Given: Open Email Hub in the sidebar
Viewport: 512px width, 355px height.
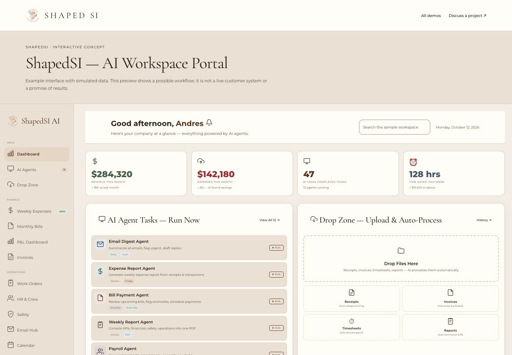Looking at the screenshot, I should coord(37,330).
